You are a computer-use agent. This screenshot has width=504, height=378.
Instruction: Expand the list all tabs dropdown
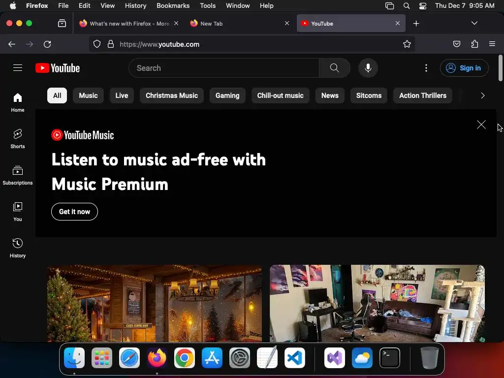point(474,23)
